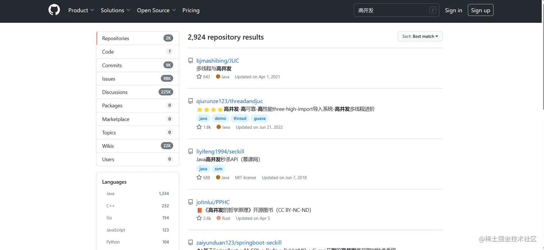The image size is (544, 250).
Task: Open the qiurunze123/threadandjuc repository
Action: [230, 101]
